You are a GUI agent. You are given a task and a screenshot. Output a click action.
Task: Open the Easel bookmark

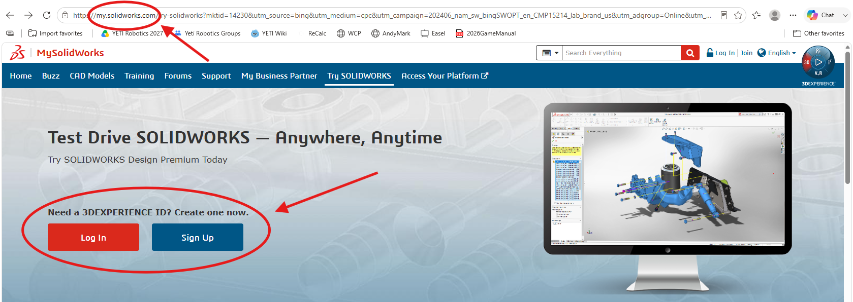pyautogui.click(x=433, y=33)
